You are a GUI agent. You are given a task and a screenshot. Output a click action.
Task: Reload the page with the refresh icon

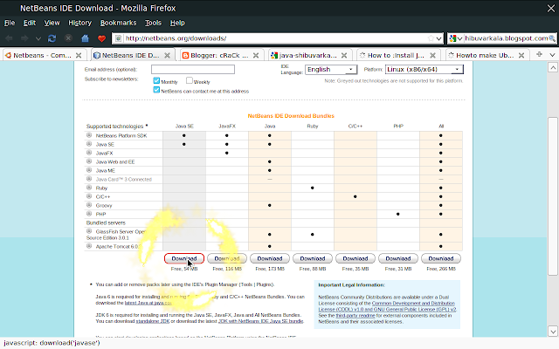(x=52, y=38)
